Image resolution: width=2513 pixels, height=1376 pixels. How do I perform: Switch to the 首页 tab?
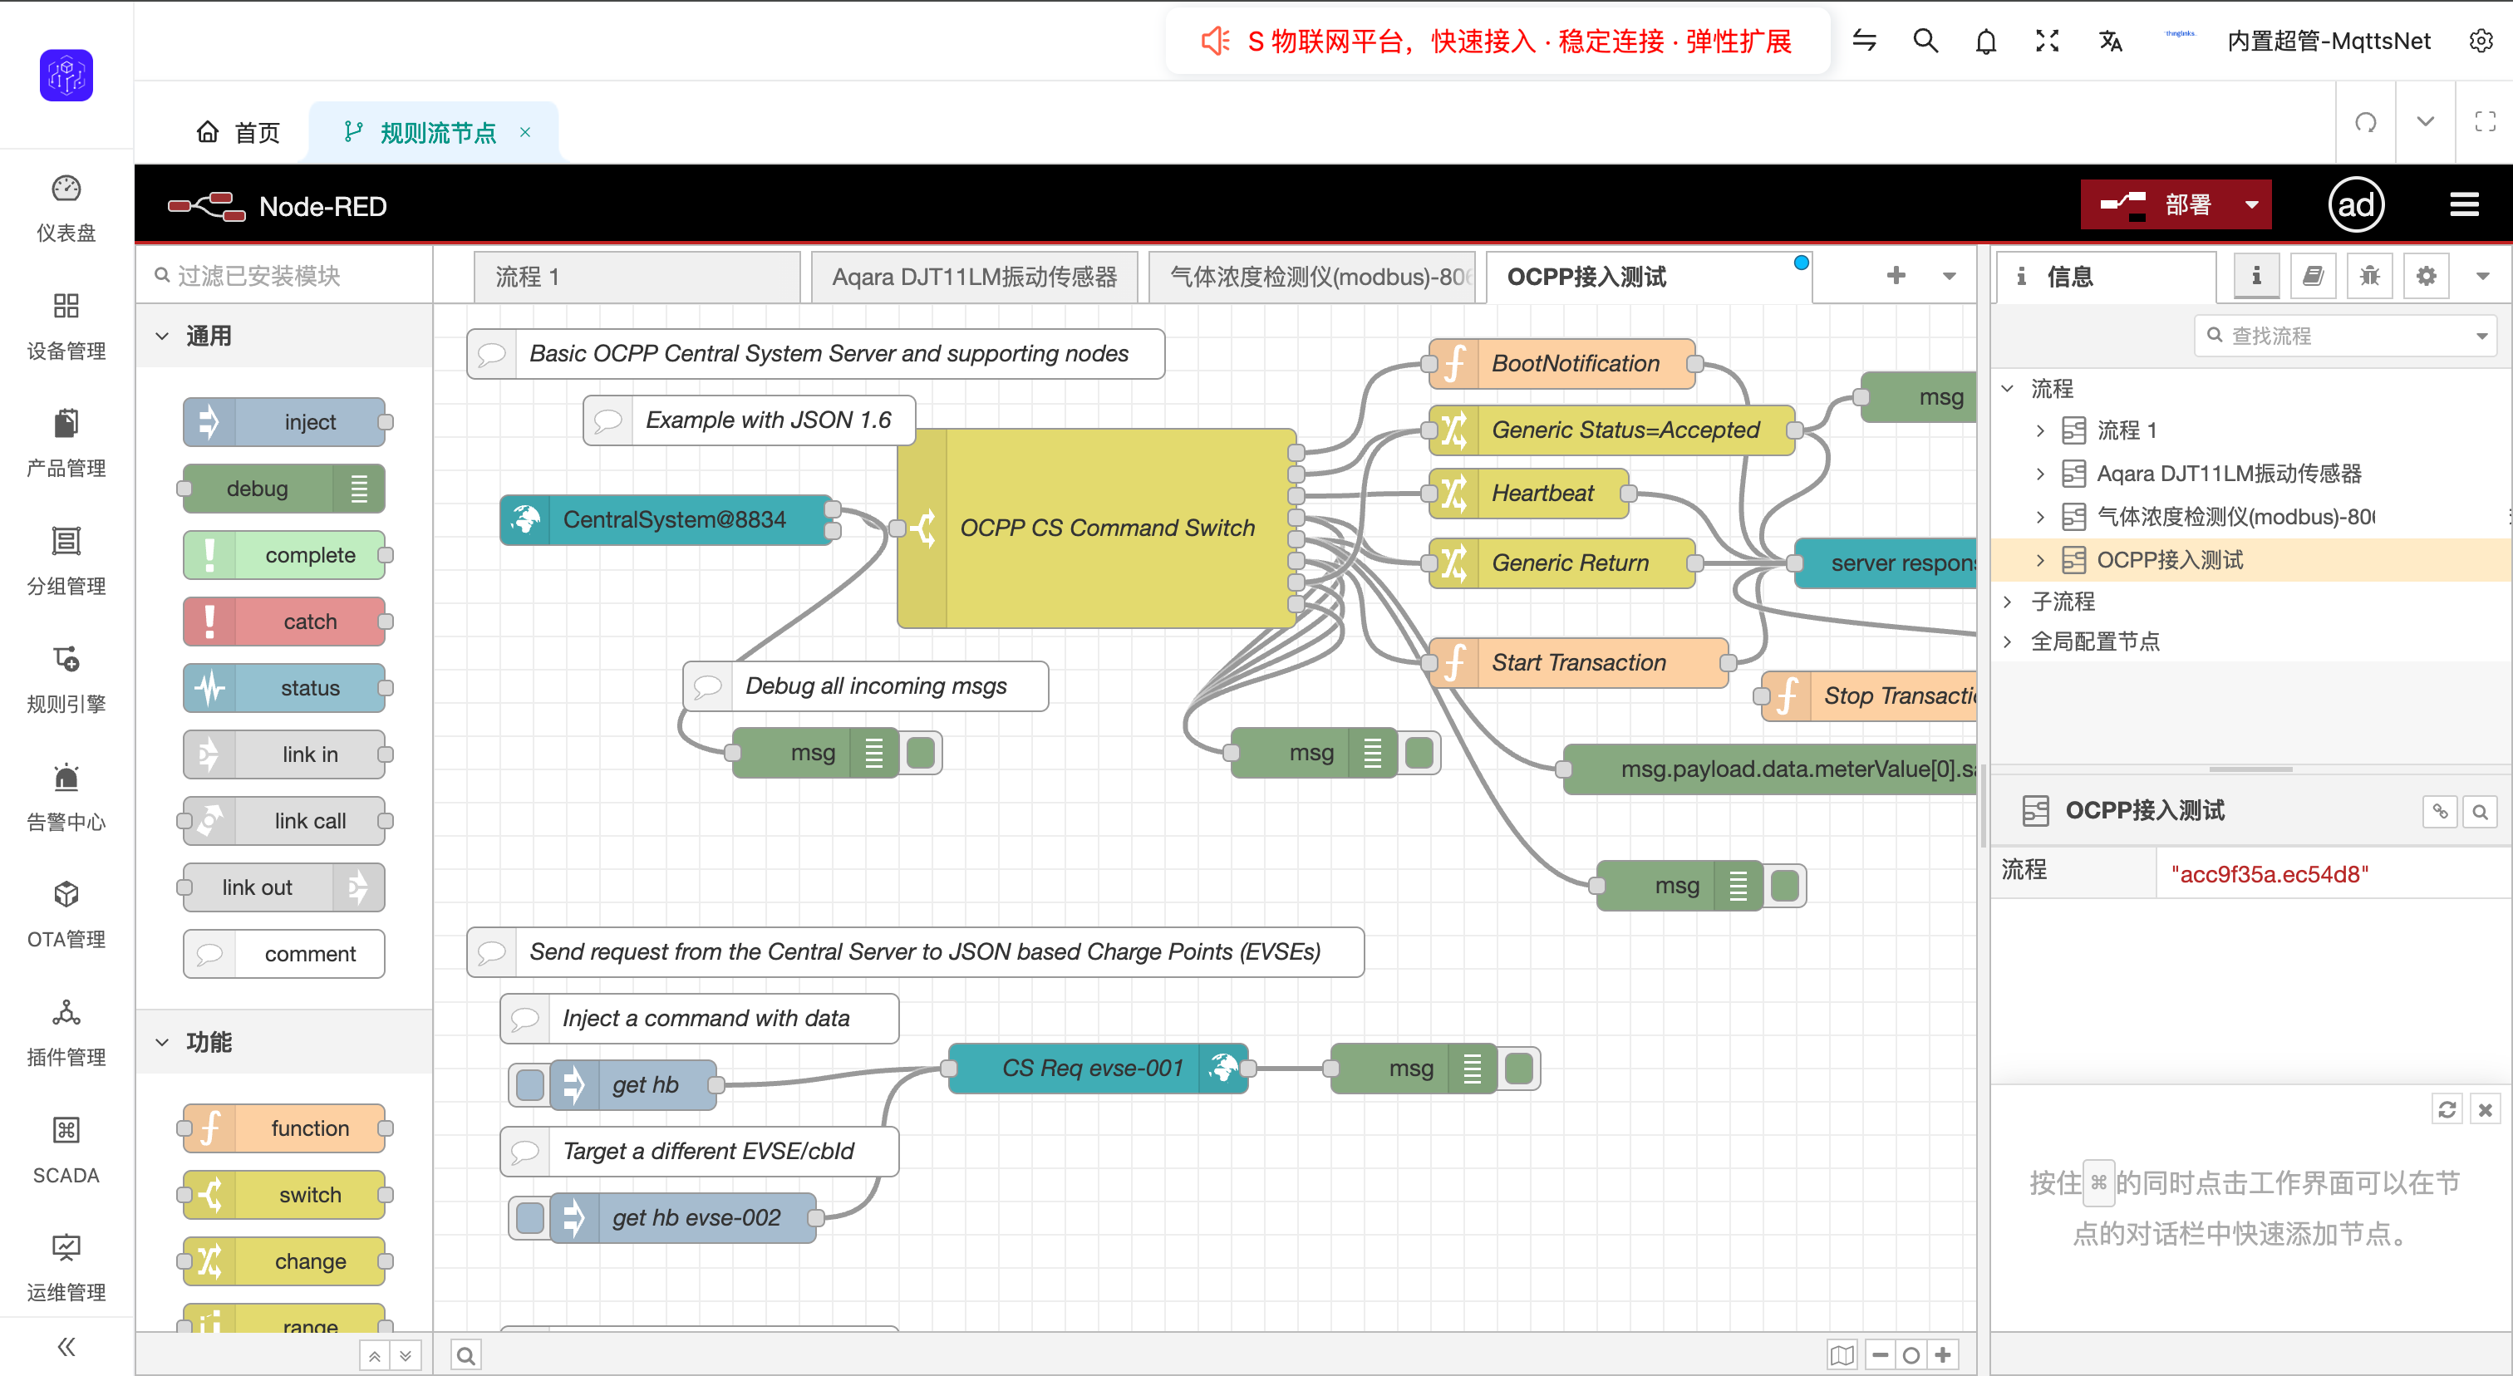pyautogui.click(x=239, y=131)
